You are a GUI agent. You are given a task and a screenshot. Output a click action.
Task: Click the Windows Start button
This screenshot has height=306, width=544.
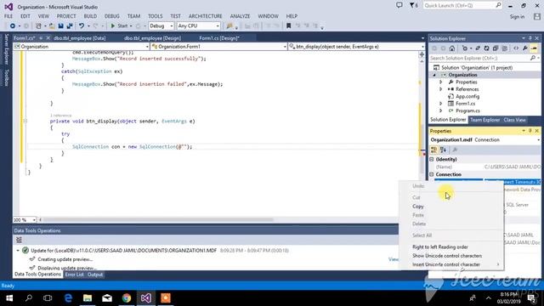9,298
